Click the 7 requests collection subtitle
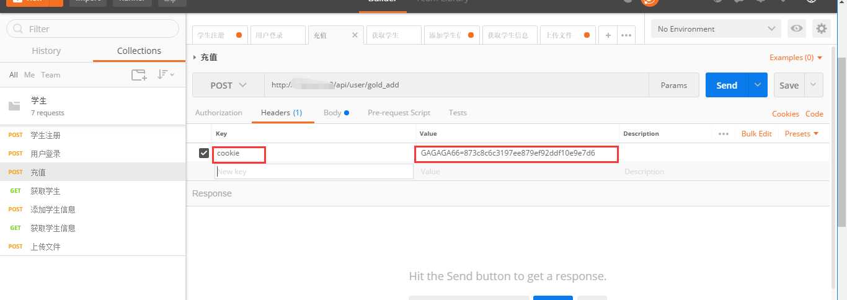Image resolution: width=847 pixels, height=300 pixels. pos(48,113)
